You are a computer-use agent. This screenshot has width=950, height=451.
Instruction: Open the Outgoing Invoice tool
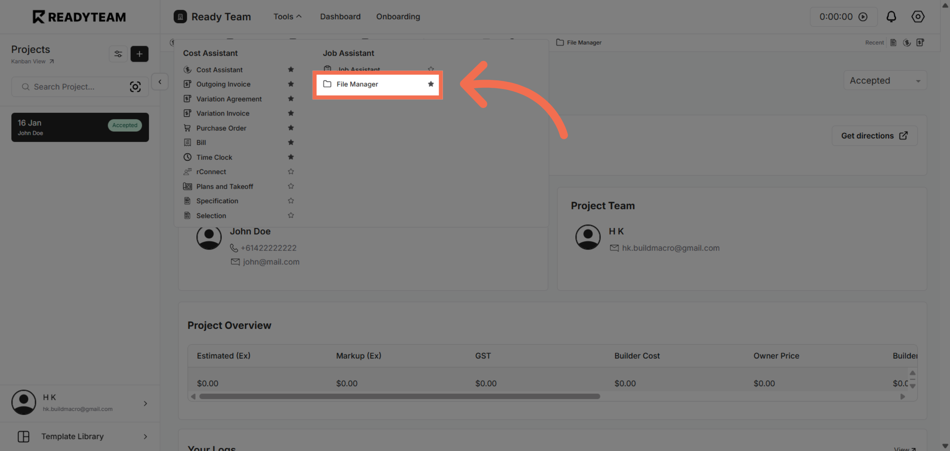(223, 84)
